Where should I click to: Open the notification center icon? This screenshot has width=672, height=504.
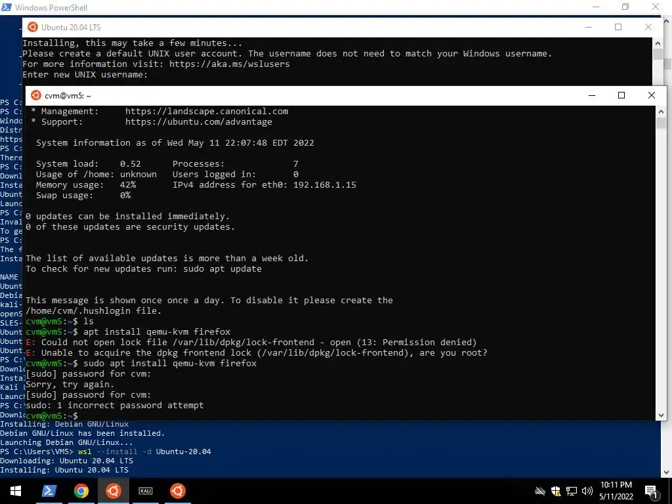(x=652, y=492)
